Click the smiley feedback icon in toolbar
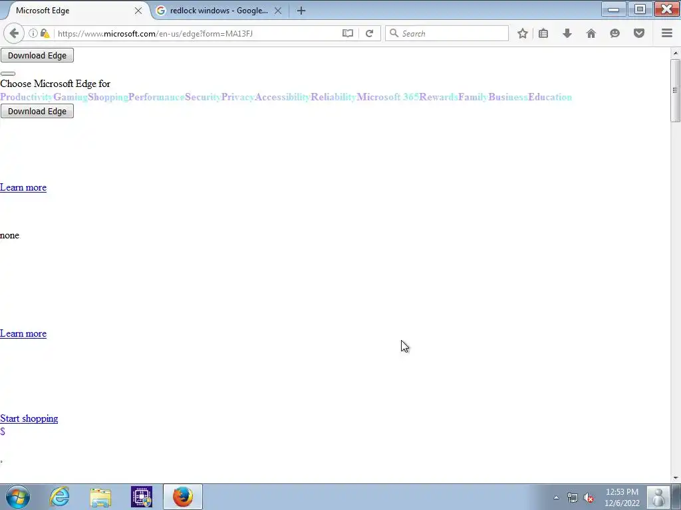The height and width of the screenshot is (510, 681). 614,33
